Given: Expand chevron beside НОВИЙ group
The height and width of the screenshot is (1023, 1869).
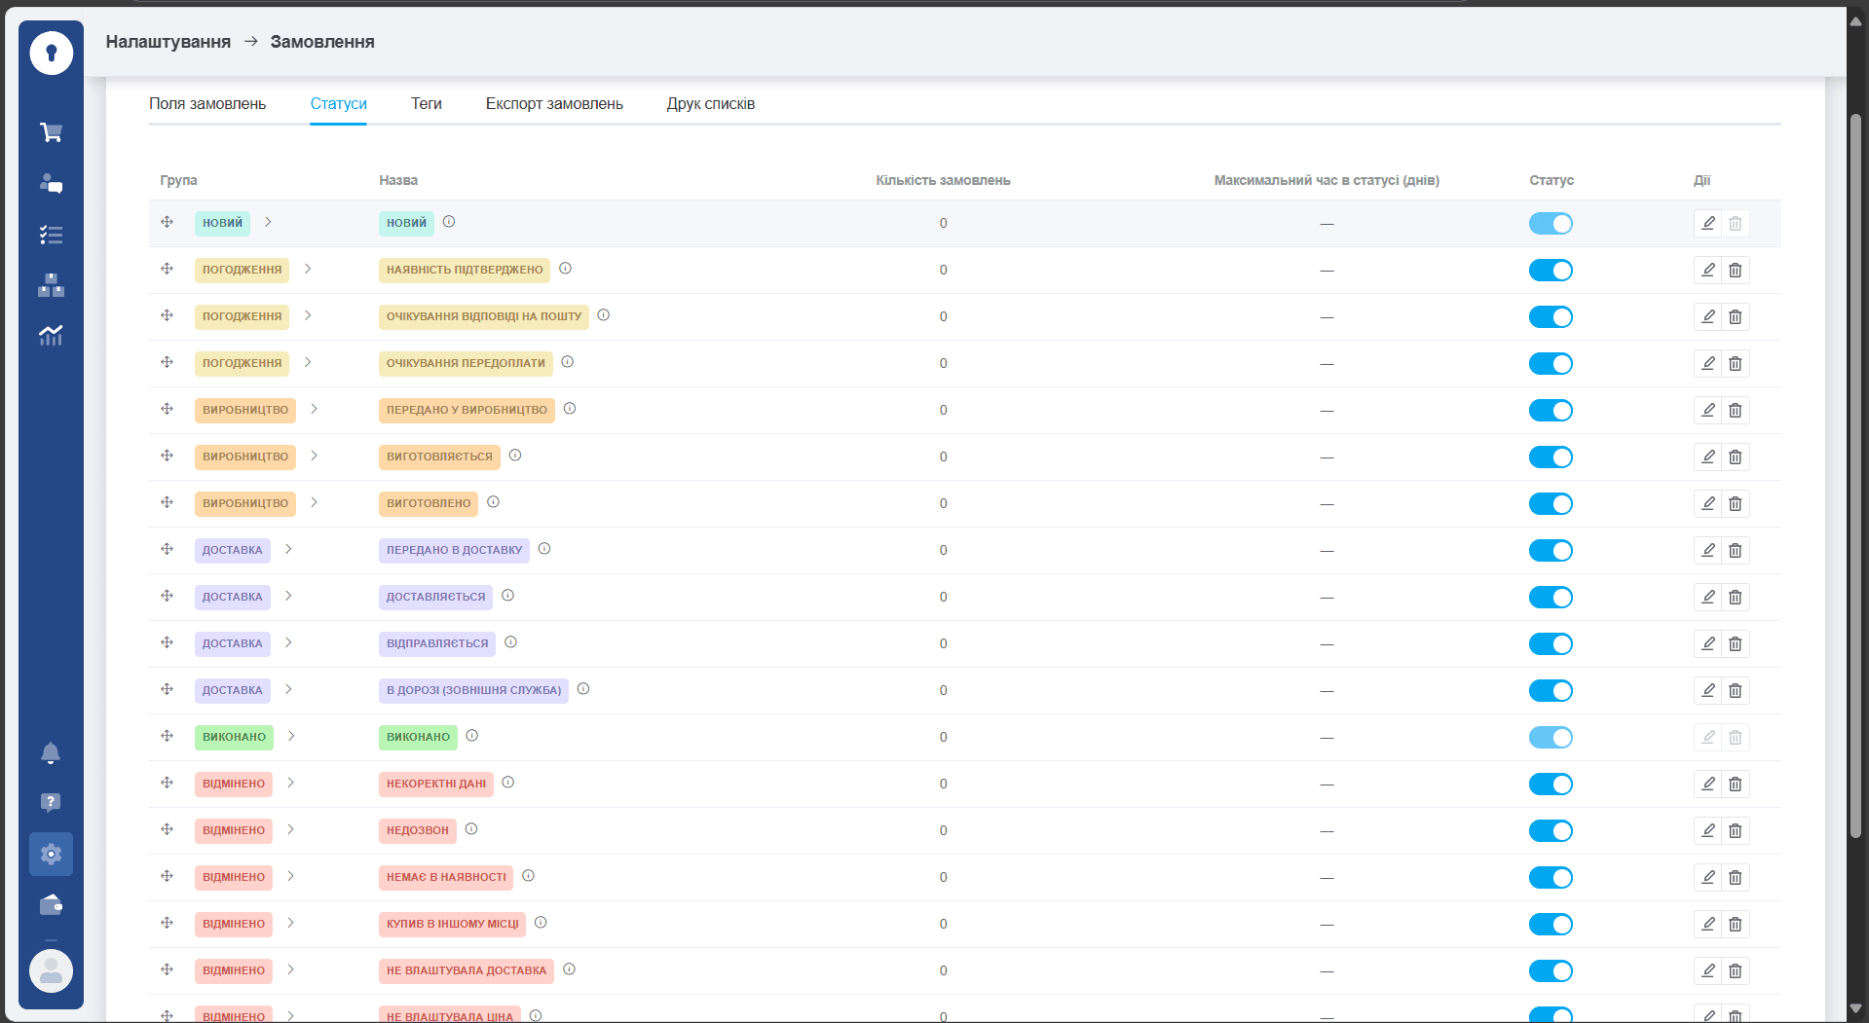Looking at the screenshot, I should pos(268,222).
